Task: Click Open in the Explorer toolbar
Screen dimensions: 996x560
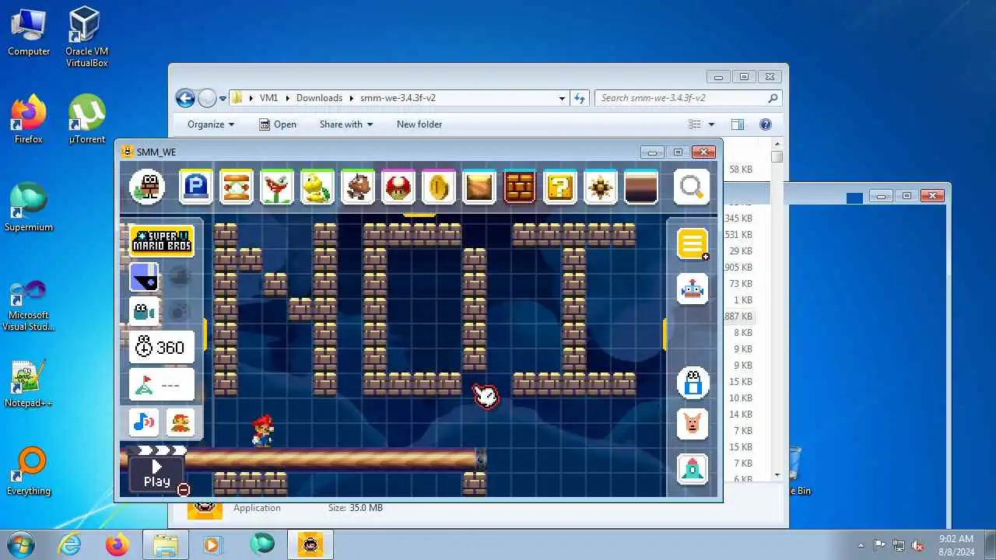Action: 277,124
